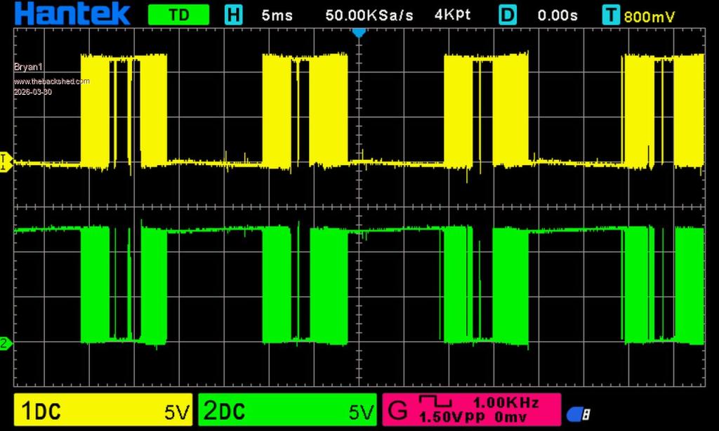Open the pink G generator panel

[398, 409]
